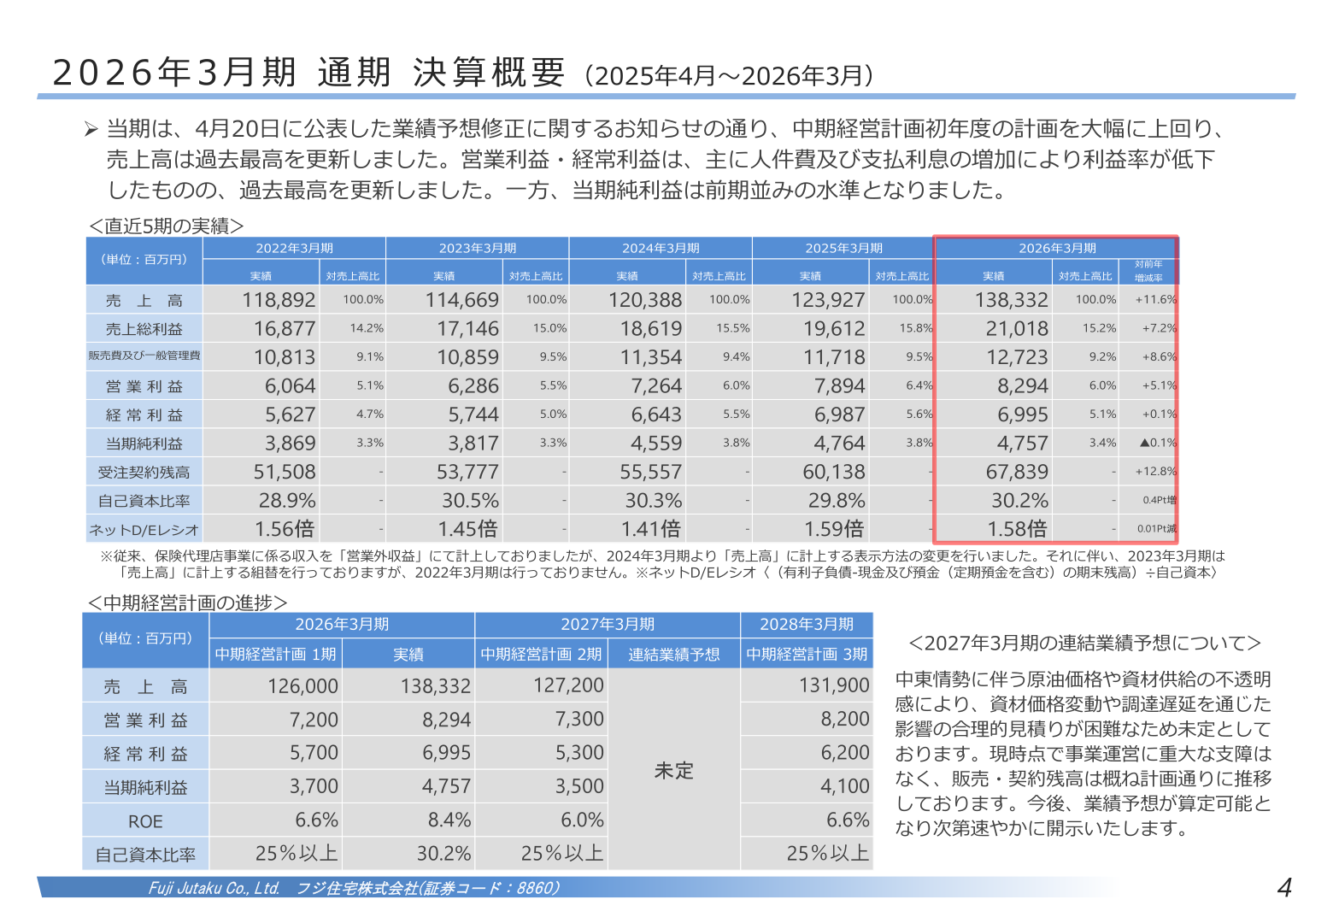Select the 中期経営計画 3期 column header
Image resolution: width=1333 pixels, height=923 pixels.
pyautogui.click(x=807, y=655)
